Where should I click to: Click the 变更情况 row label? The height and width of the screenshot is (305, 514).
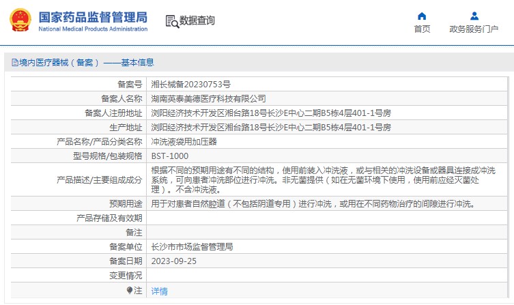pyautogui.click(x=126, y=276)
